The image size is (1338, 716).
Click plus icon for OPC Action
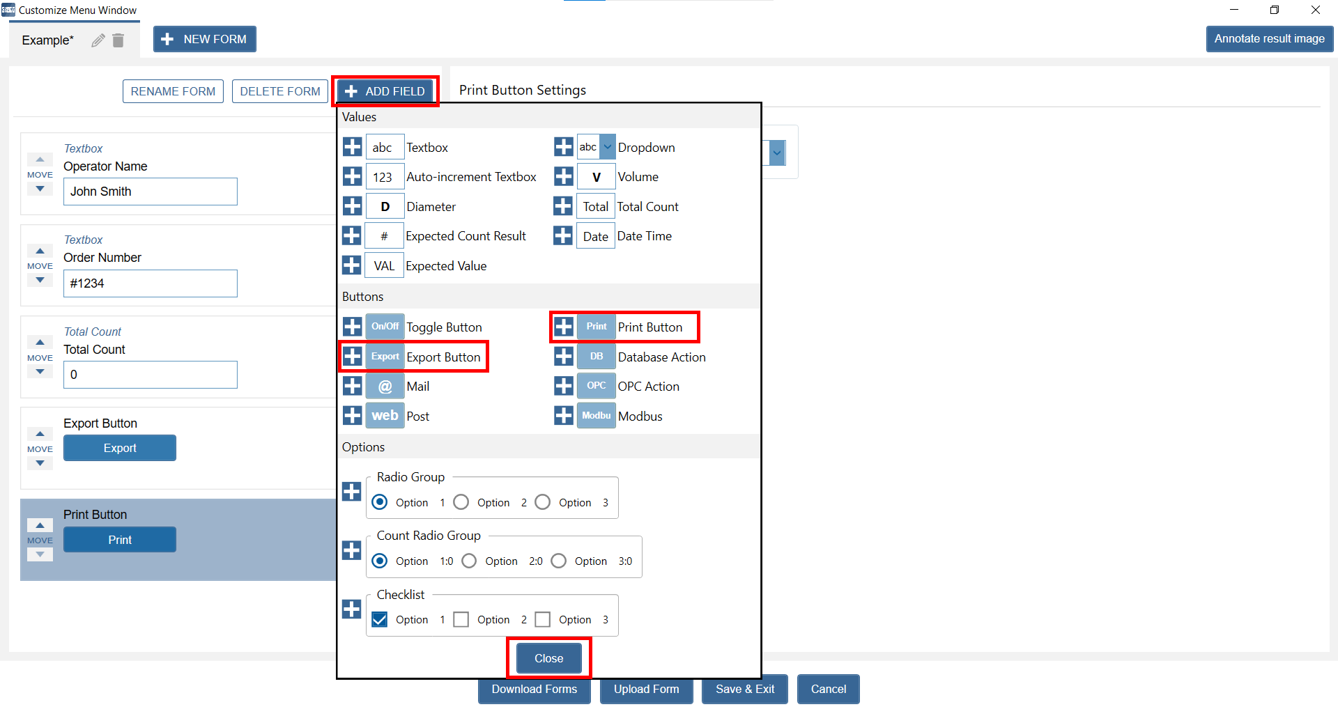[x=563, y=386]
